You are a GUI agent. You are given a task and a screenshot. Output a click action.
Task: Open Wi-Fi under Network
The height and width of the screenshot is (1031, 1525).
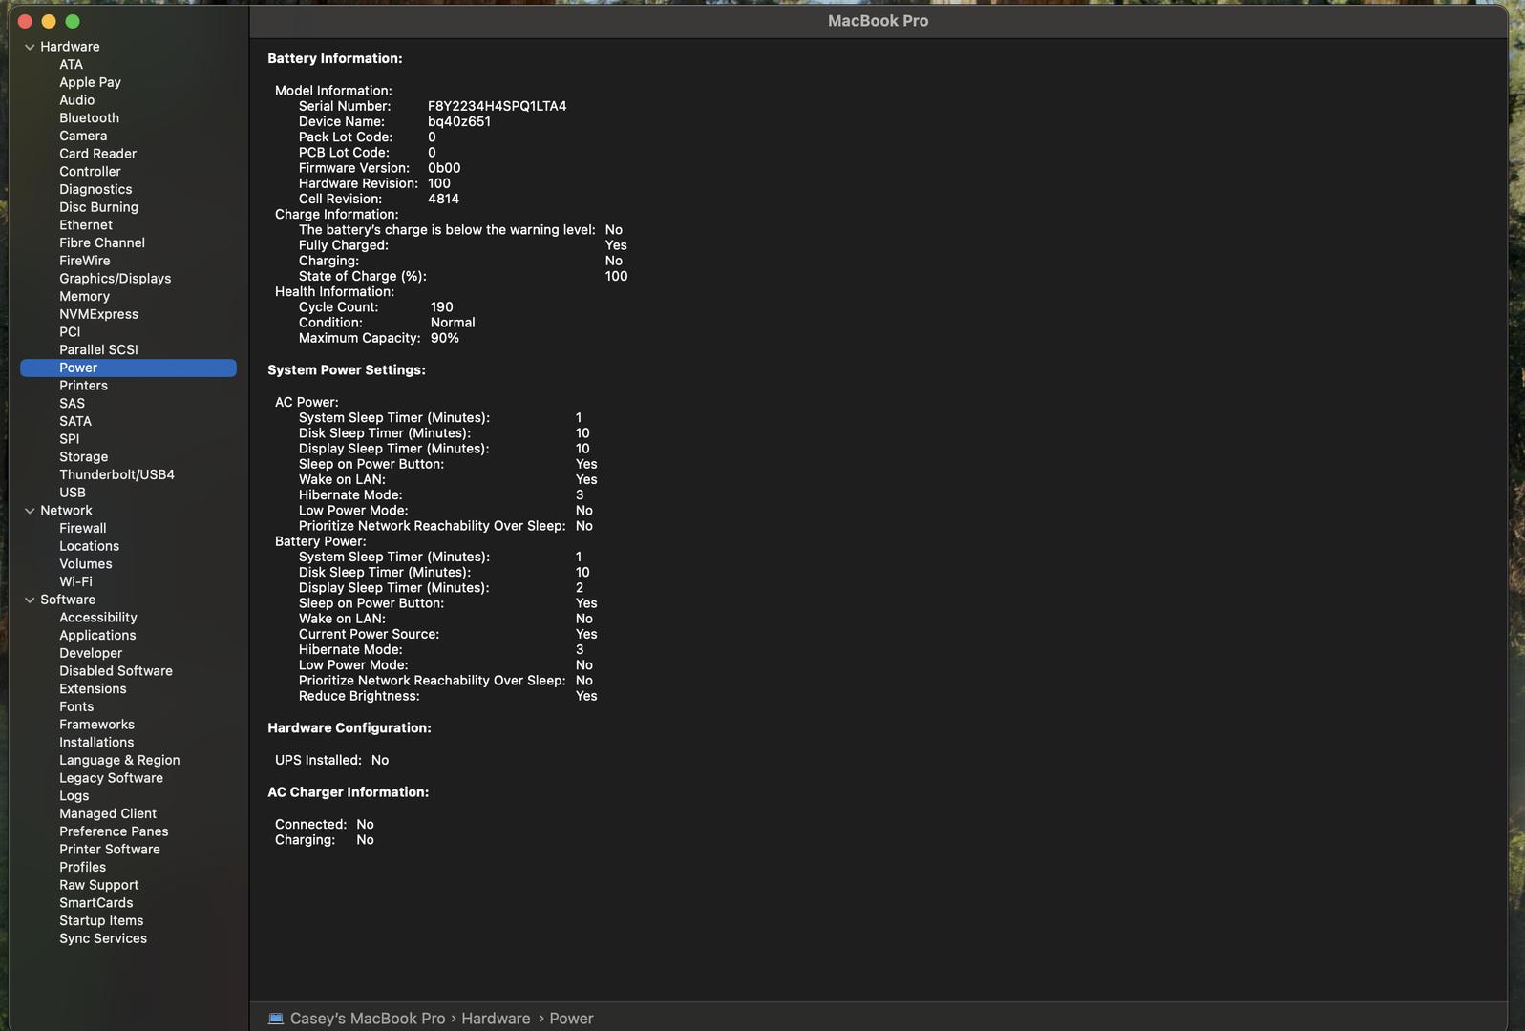pos(75,582)
